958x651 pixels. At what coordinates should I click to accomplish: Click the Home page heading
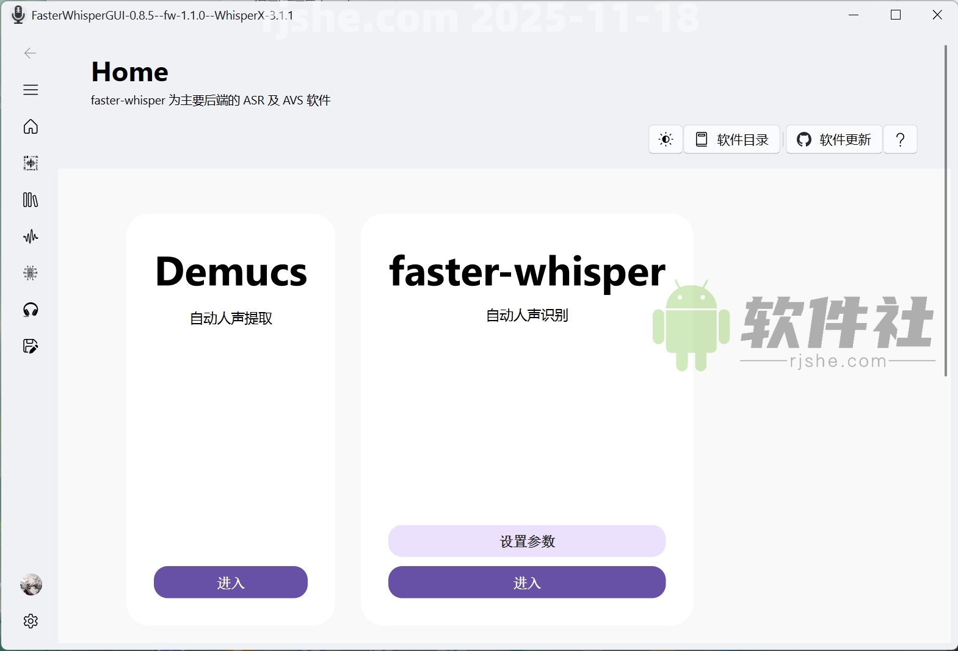129,72
